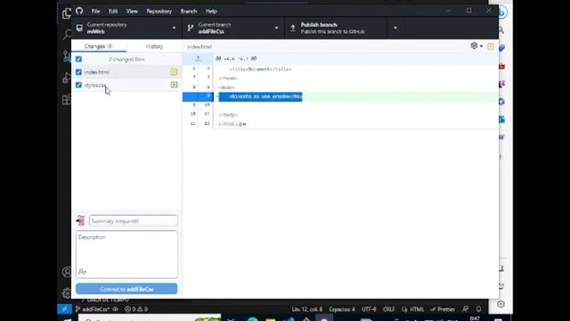Viewport: 570px width, 321px height.
Task: Uncheck the styles.css checkbox
Action: [78, 85]
